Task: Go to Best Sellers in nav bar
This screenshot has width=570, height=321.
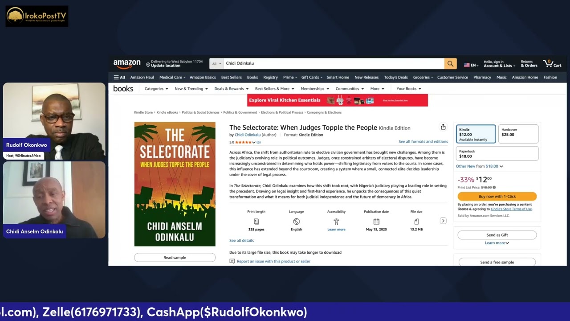Action: pyautogui.click(x=232, y=77)
